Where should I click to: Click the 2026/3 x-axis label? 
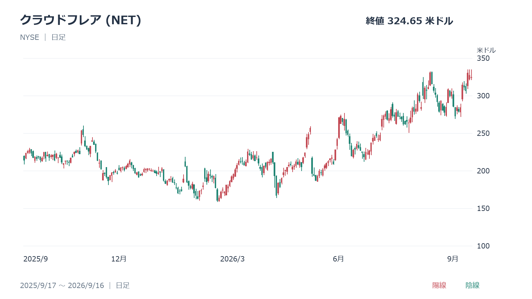pyautogui.click(x=232, y=259)
